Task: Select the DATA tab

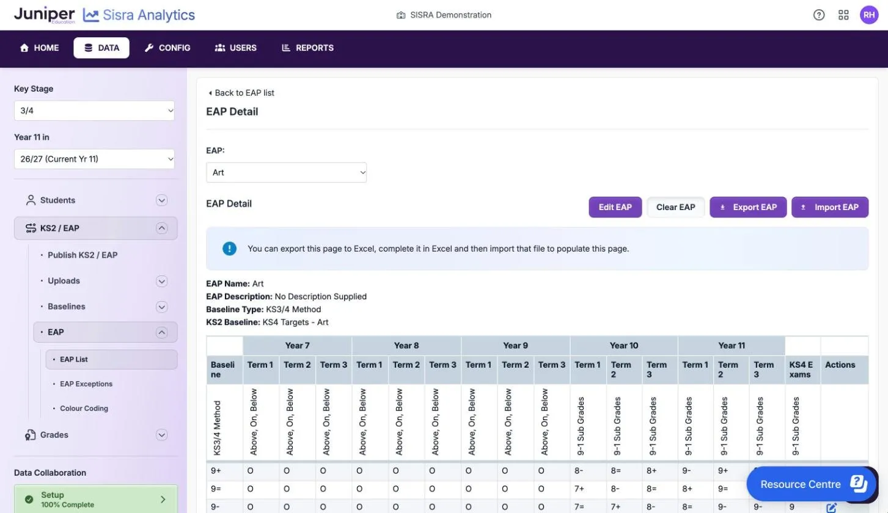Action: [x=101, y=48]
